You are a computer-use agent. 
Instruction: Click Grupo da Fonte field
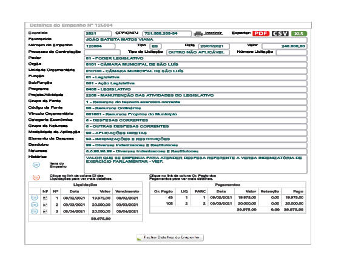click(195, 102)
